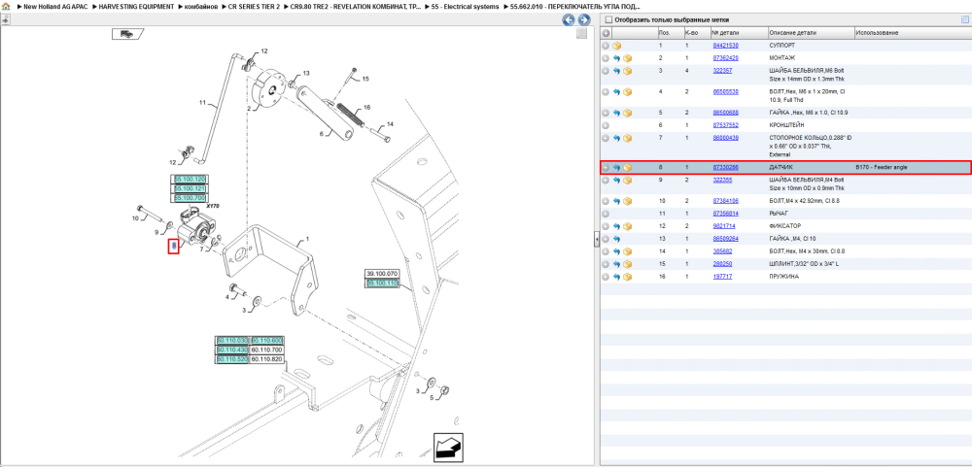The height and width of the screenshot is (467, 972).
Task: Select callout number 11 in the diagram
Action: [x=202, y=102]
